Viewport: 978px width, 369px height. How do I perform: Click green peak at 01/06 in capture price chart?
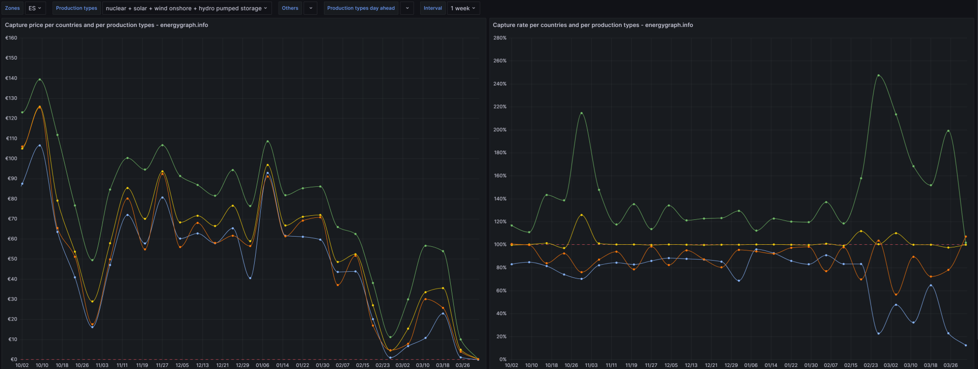(267, 141)
